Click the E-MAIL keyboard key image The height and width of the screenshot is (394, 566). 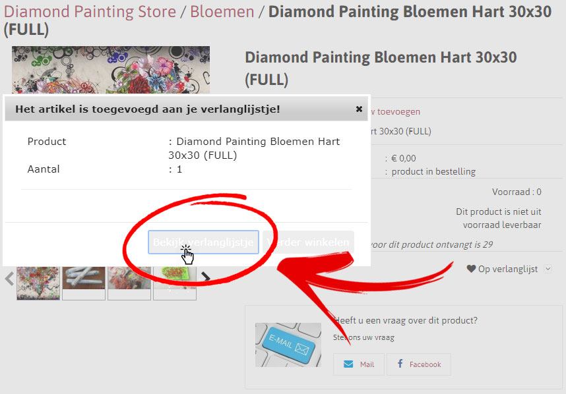[x=288, y=345]
